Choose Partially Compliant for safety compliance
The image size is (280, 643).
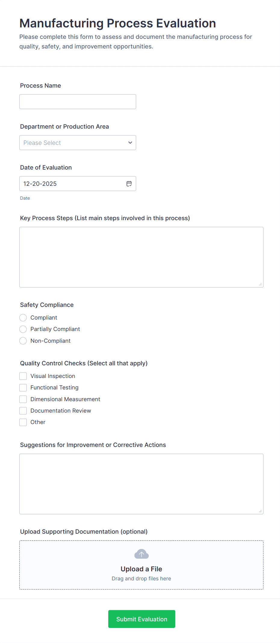(x=23, y=329)
